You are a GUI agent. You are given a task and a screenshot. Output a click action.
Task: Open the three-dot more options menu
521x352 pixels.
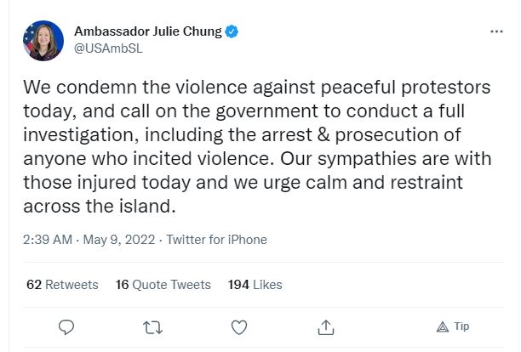[497, 31]
